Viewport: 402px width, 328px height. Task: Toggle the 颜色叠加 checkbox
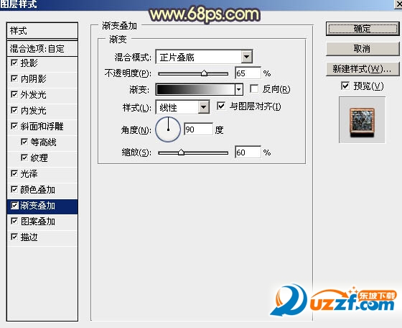(x=14, y=190)
